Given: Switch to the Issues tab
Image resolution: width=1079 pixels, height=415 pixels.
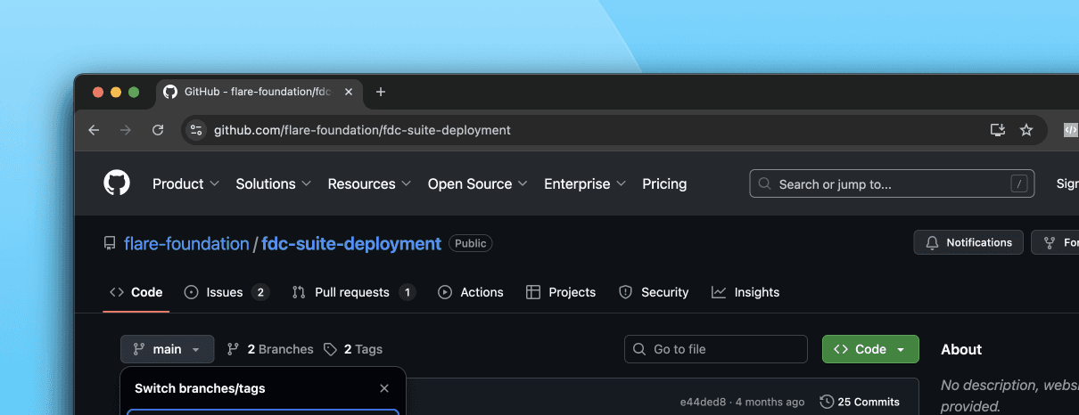Looking at the screenshot, I should 227,292.
